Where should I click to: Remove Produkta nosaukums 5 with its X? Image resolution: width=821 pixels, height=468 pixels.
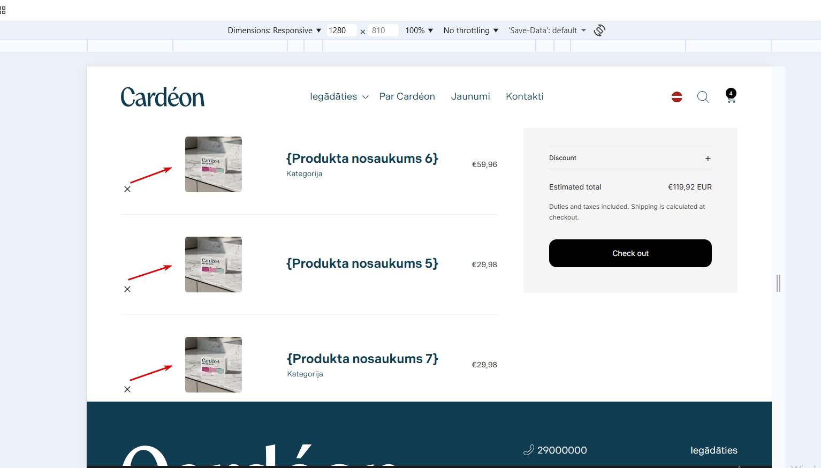pyautogui.click(x=127, y=289)
